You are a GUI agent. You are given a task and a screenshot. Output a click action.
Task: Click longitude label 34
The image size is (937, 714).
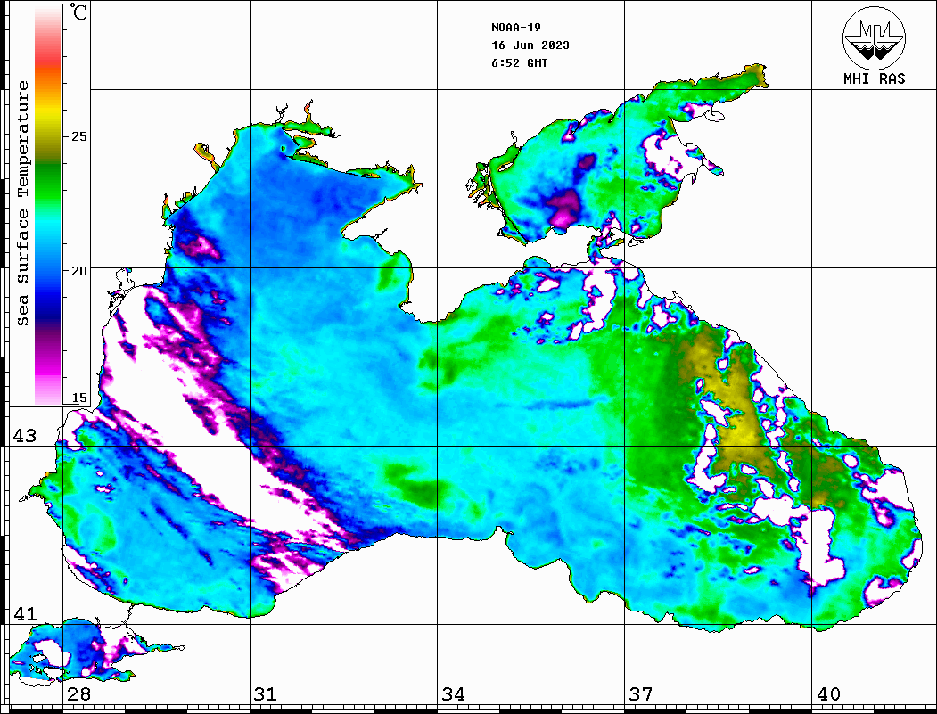[453, 694]
